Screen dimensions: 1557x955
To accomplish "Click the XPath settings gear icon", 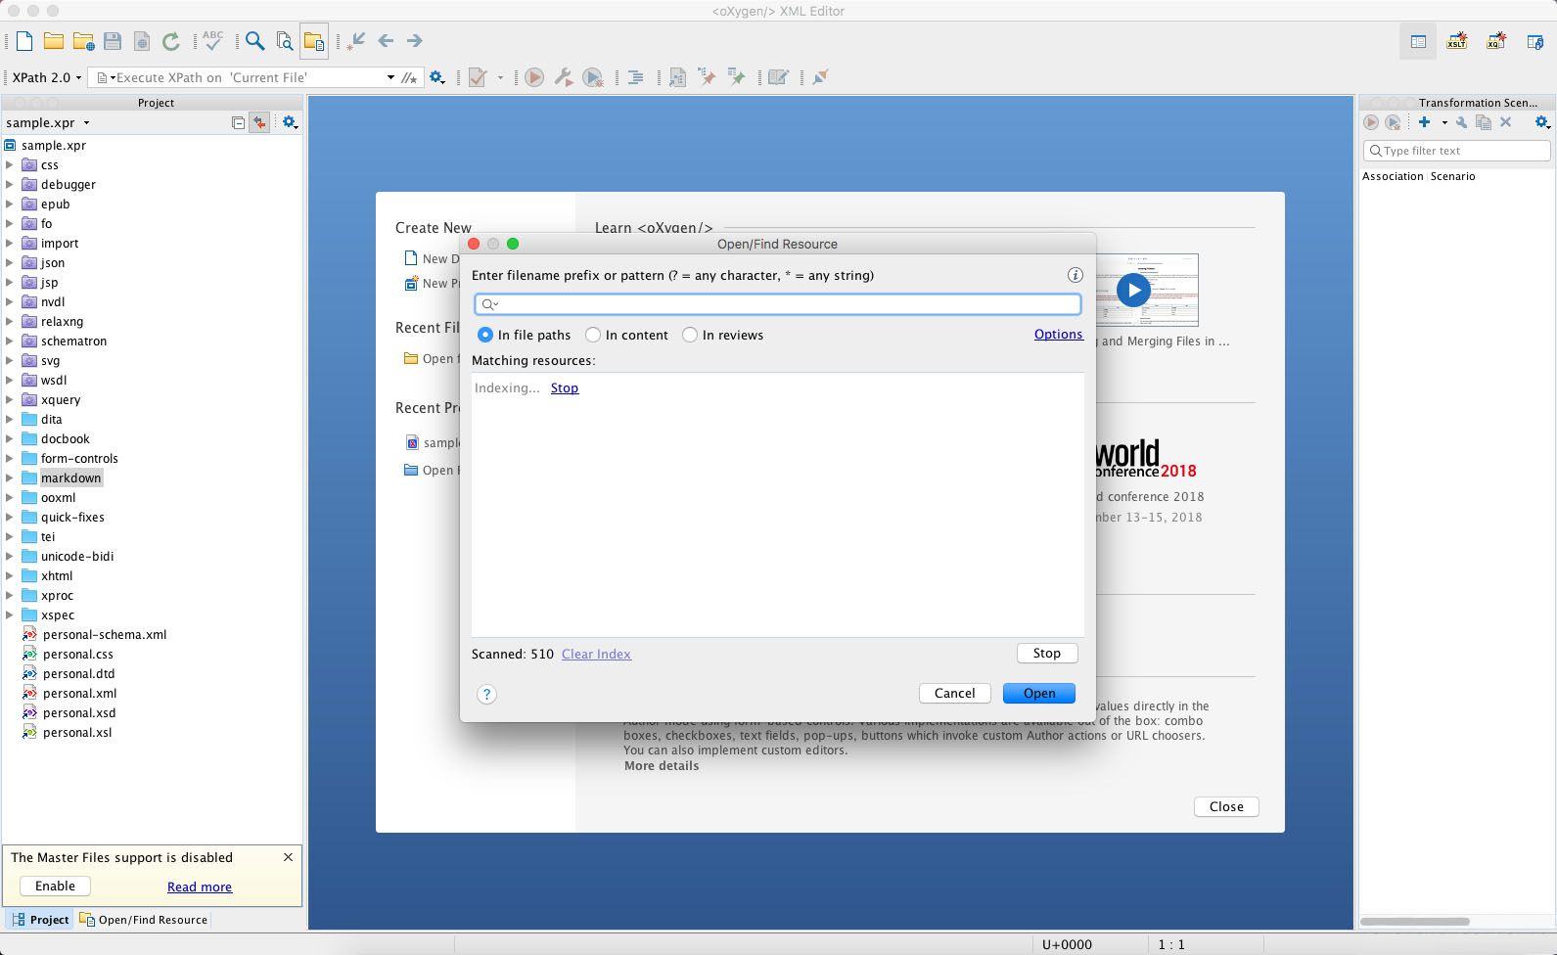I will 437,77.
